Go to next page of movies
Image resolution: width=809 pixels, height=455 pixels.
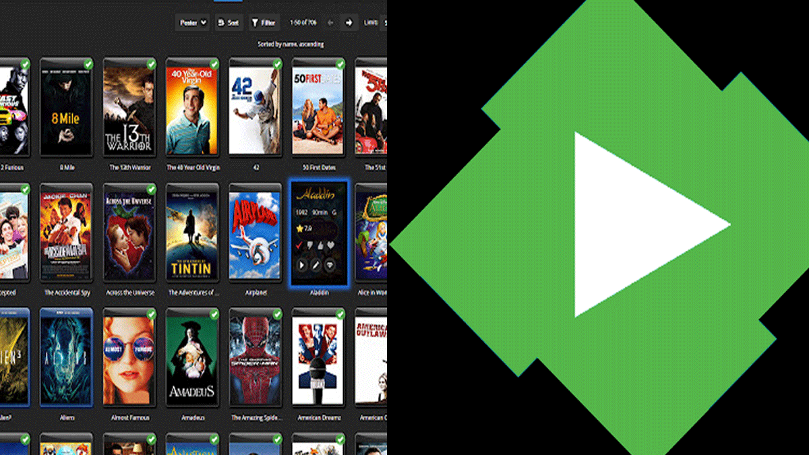(349, 22)
